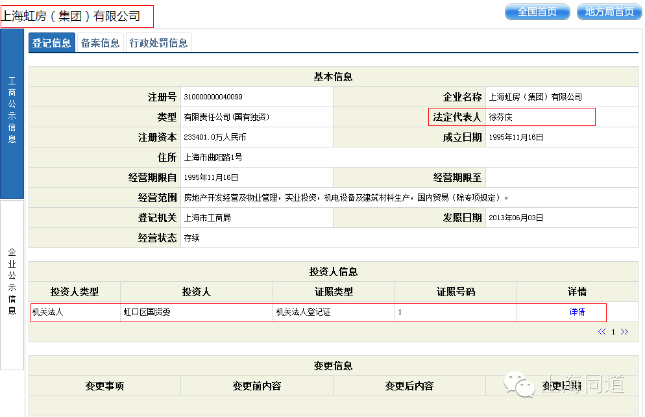Open the 详情 link for 虹口区国资委
This screenshot has width=645, height=417.
[577, 312]
